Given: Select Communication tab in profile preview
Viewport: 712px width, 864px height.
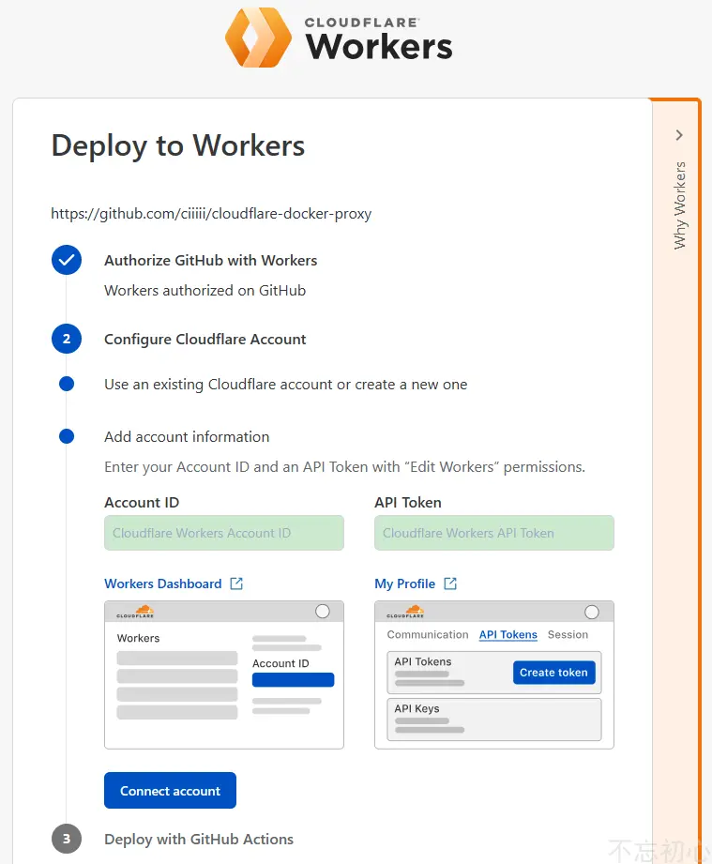Looking at the screenshot, I should tap(428, 635).
